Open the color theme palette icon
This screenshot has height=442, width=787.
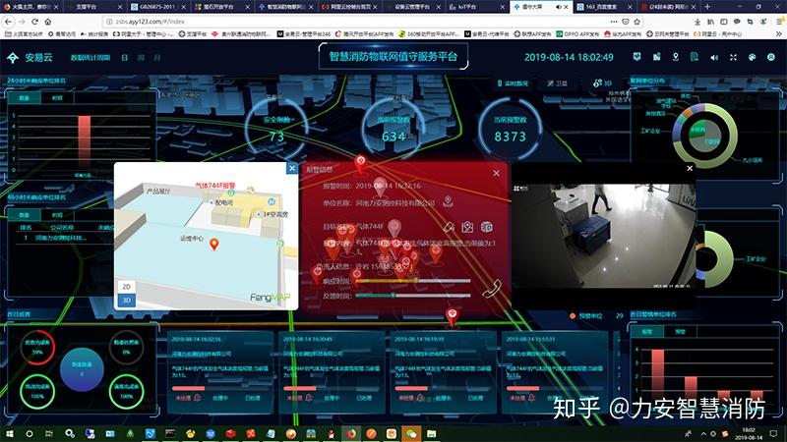(x=754, y=57)
